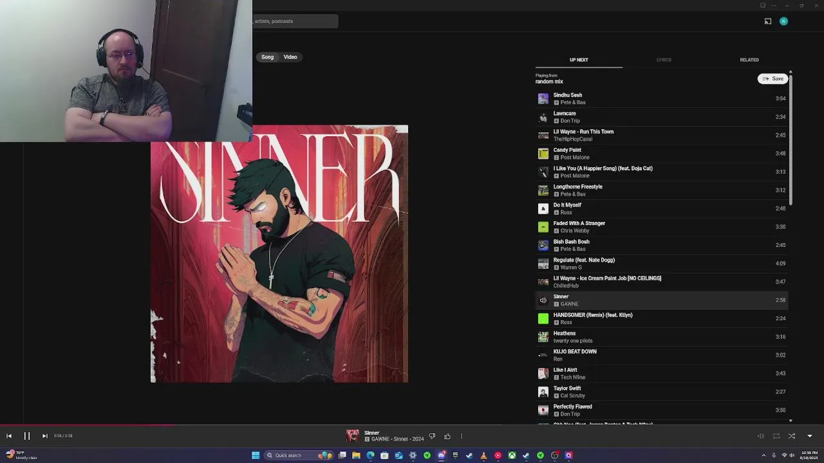824x463 pixels.
Task: Open the Windows Start menu
Action: tap(256, 455)
